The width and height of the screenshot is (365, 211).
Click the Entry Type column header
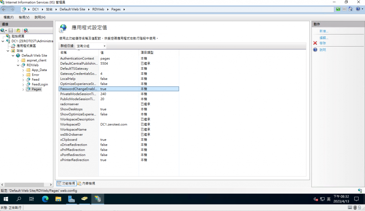(159, 53)
